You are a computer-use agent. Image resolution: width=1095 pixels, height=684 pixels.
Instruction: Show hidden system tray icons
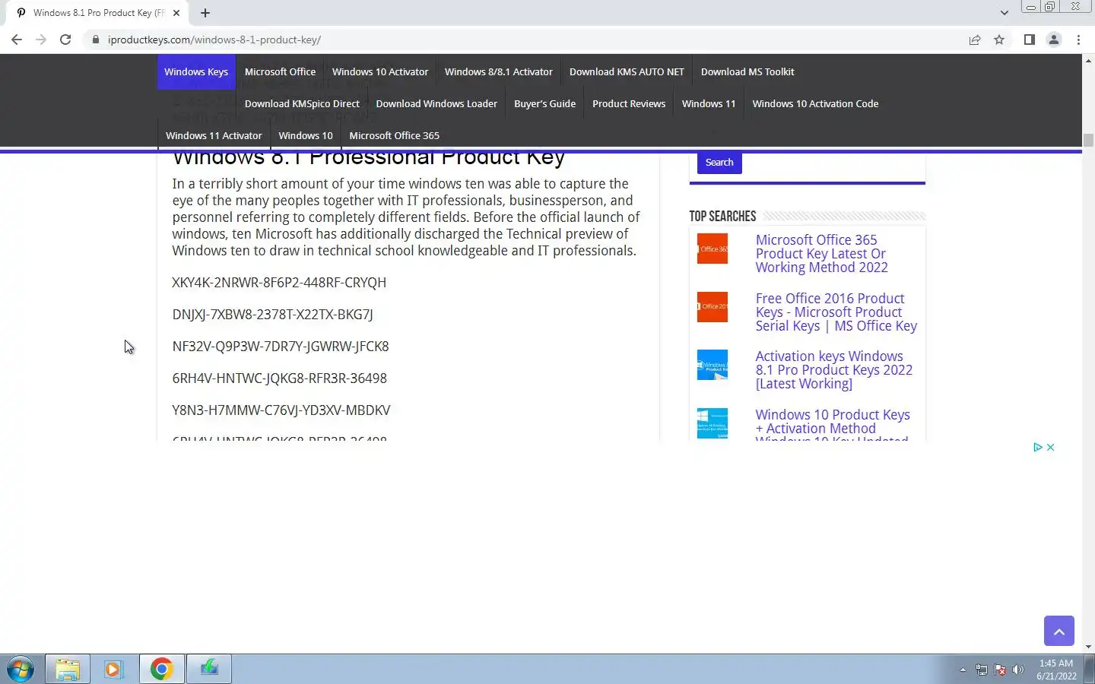pos(963,670)
